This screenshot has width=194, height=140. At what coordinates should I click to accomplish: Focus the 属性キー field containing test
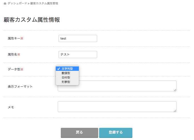coord(78,38)
